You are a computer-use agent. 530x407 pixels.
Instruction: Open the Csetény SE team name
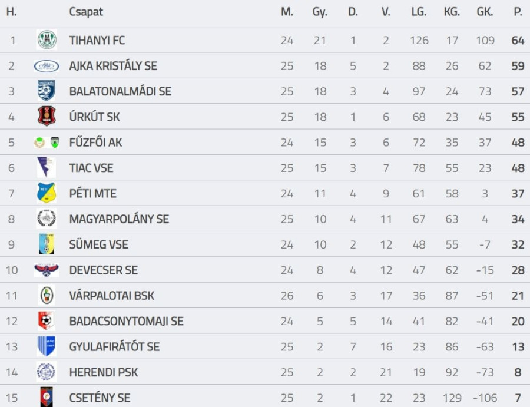[x=100, y=398]
